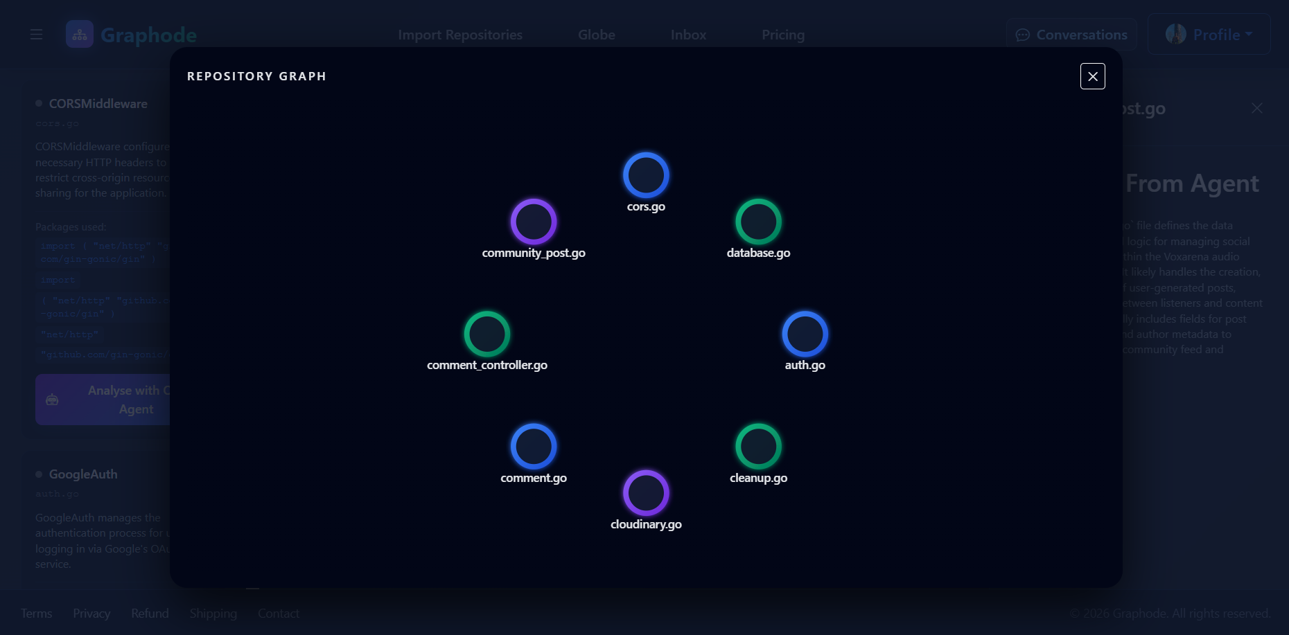
Task: Click the robot icon on the Analyse button
Action: 52,399
